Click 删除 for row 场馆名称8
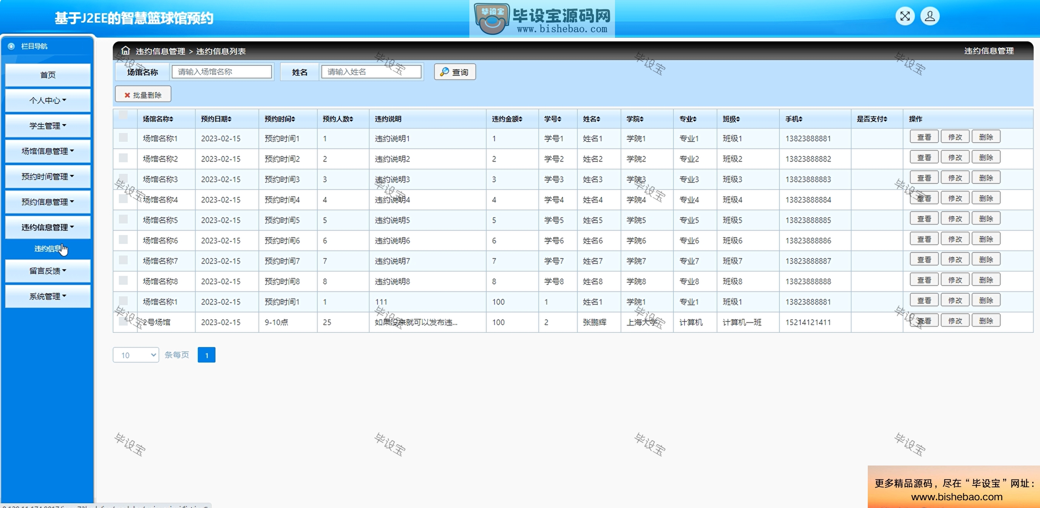Screen dimensions: 1040x508 tap(986, 280)
